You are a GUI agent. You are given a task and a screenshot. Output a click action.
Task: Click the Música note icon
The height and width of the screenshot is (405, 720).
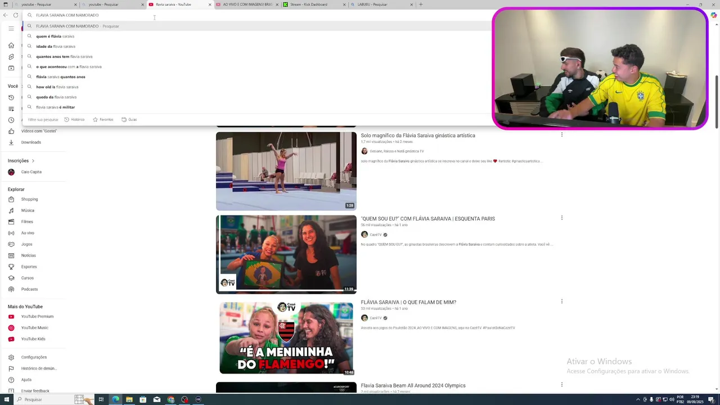coord(11,210)
